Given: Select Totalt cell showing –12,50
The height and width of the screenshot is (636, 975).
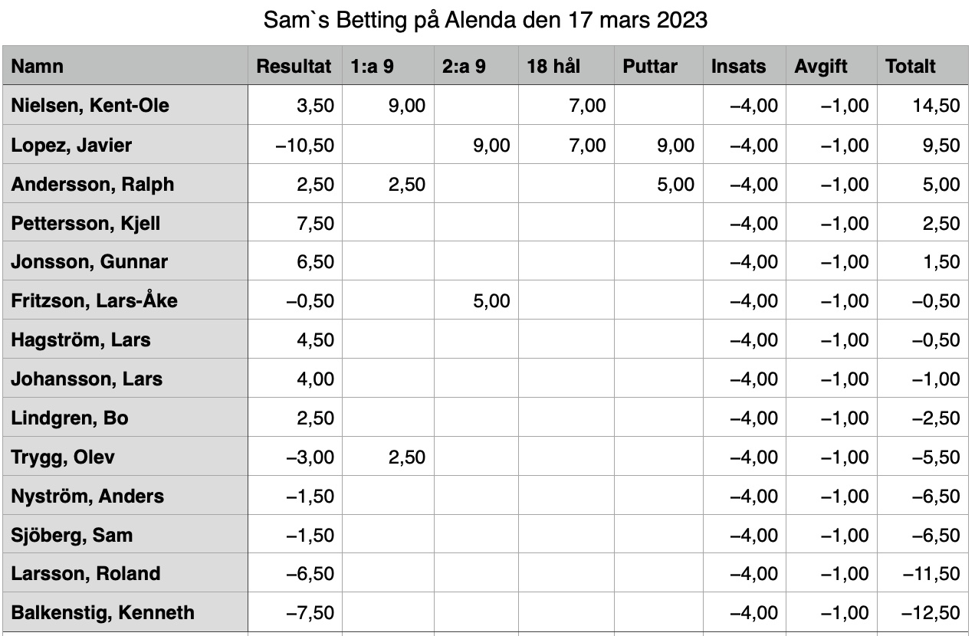Looking at the screenshot, I should click(x=922, y=612).
